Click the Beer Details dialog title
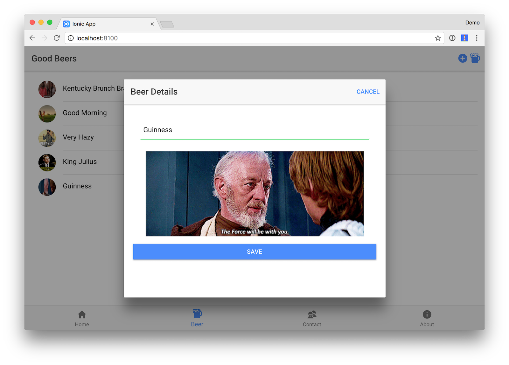 [154, 92]
